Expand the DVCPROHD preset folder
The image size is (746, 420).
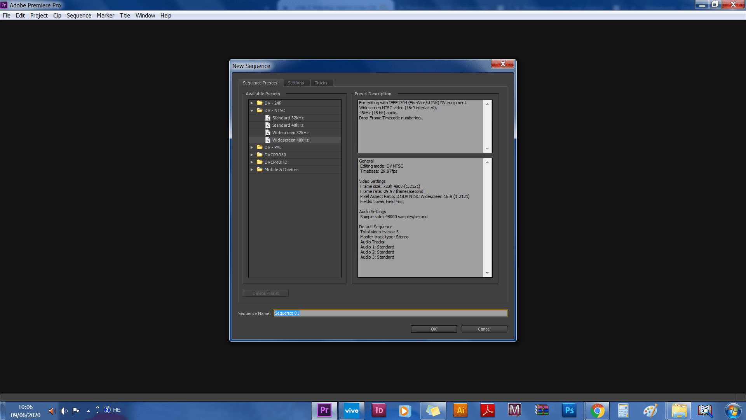pos(252,162)
